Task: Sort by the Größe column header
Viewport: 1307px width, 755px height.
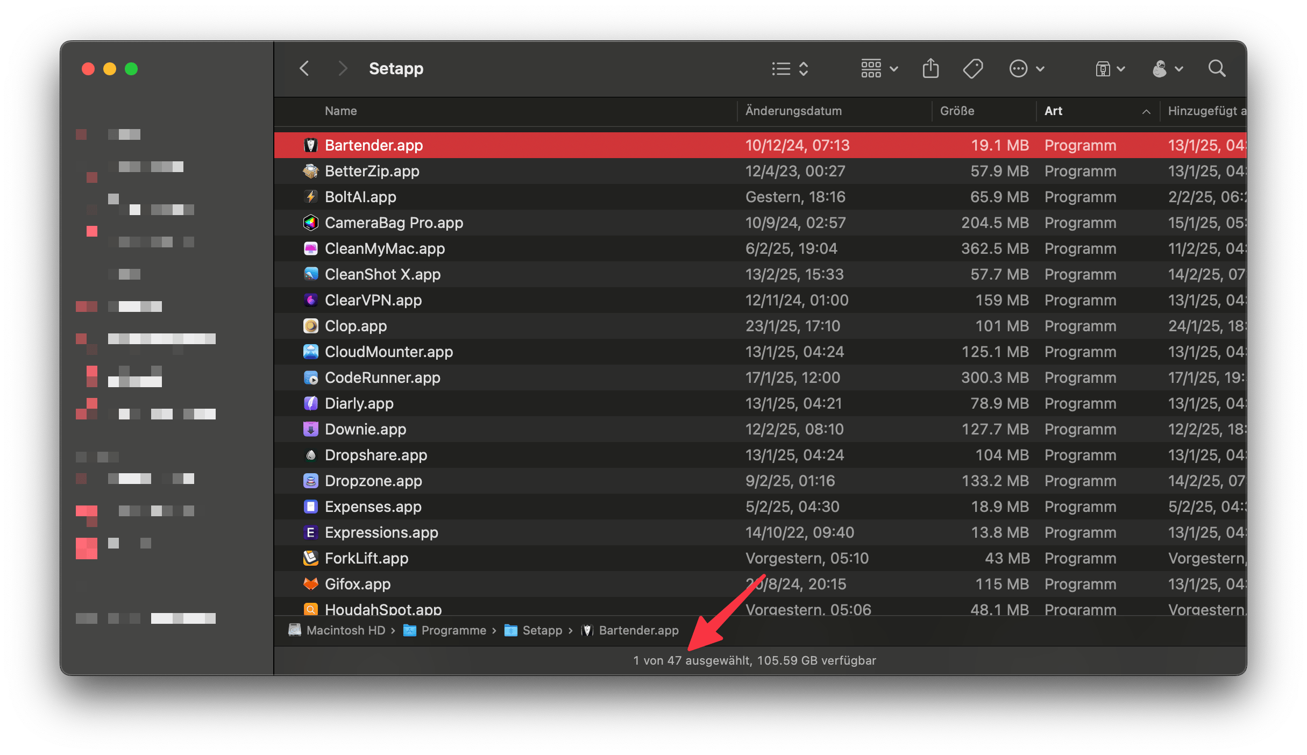Action: coord(957,111)
